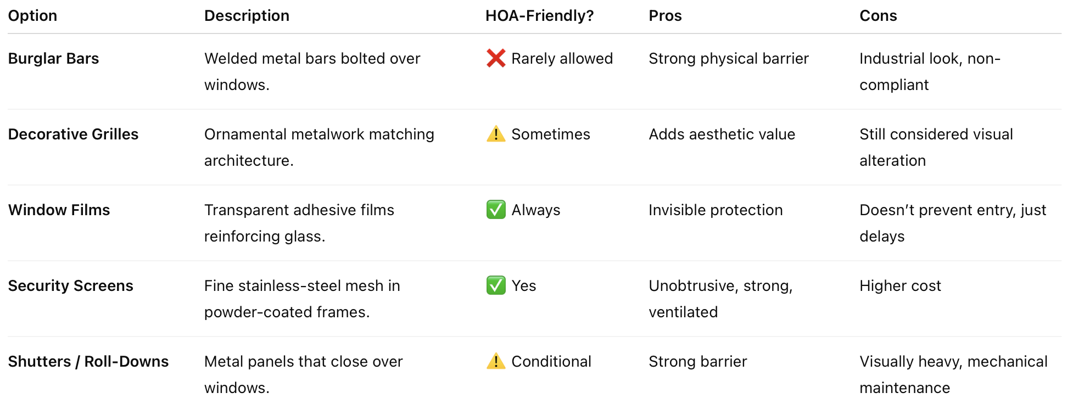Select the Decorative Grilles row title
Viewport: 1073px width, 404px height.
(73, 134)
